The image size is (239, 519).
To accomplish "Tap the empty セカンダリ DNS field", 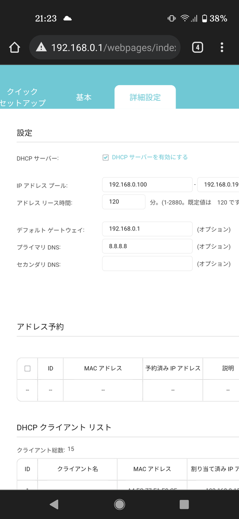I will pyautogui.click(x=148, y=263).
